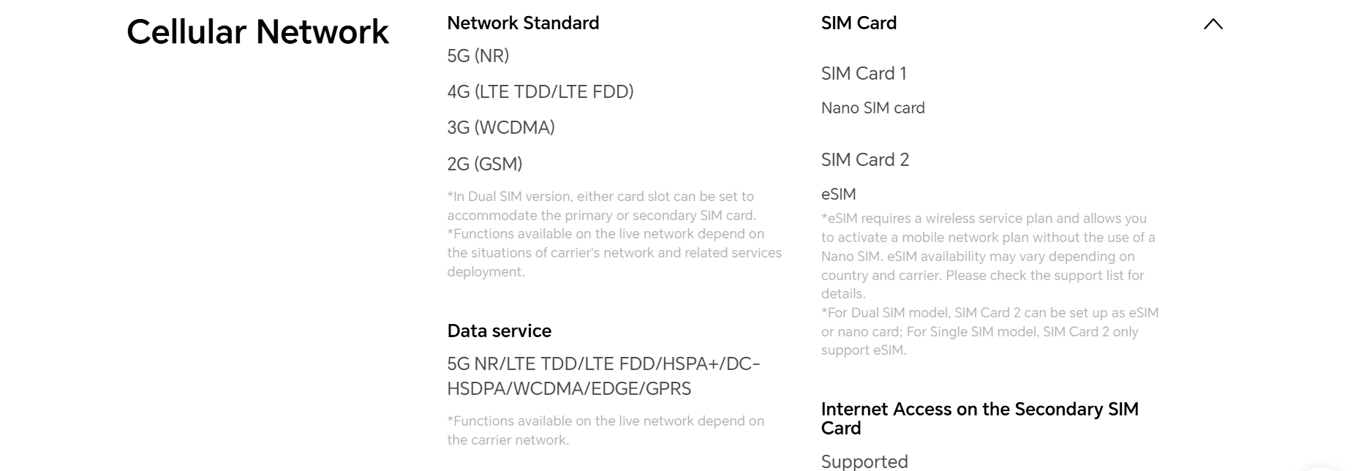Click the SIM Card 2 label
Screen dimensions: 1372x471
pyautogui.click(x=864, y=159)
